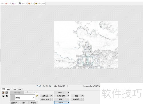This screenshot has height=104, width=143.
Task: Apply grayscale effect icon
Action: (7, 93)
